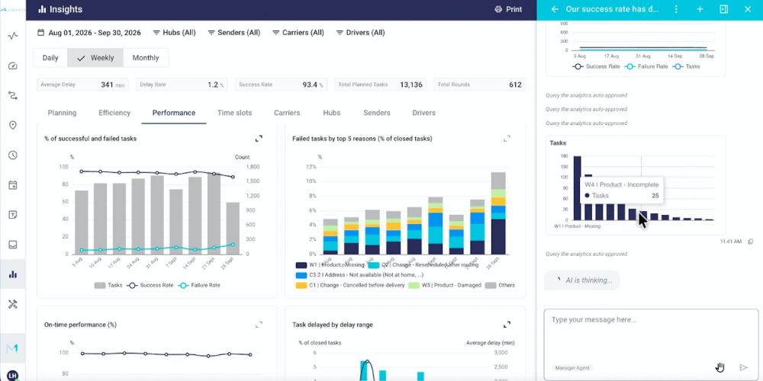Open the chat panel three-dot menu

coord(676,9)
